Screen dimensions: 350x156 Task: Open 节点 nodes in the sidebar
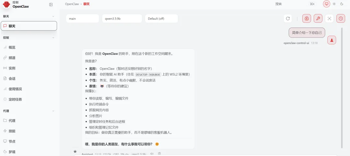click(29, 141)
